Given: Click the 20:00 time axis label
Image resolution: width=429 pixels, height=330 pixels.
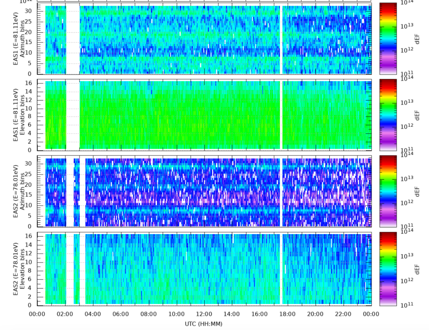Looking at the screenshot, I should [315, 314].
